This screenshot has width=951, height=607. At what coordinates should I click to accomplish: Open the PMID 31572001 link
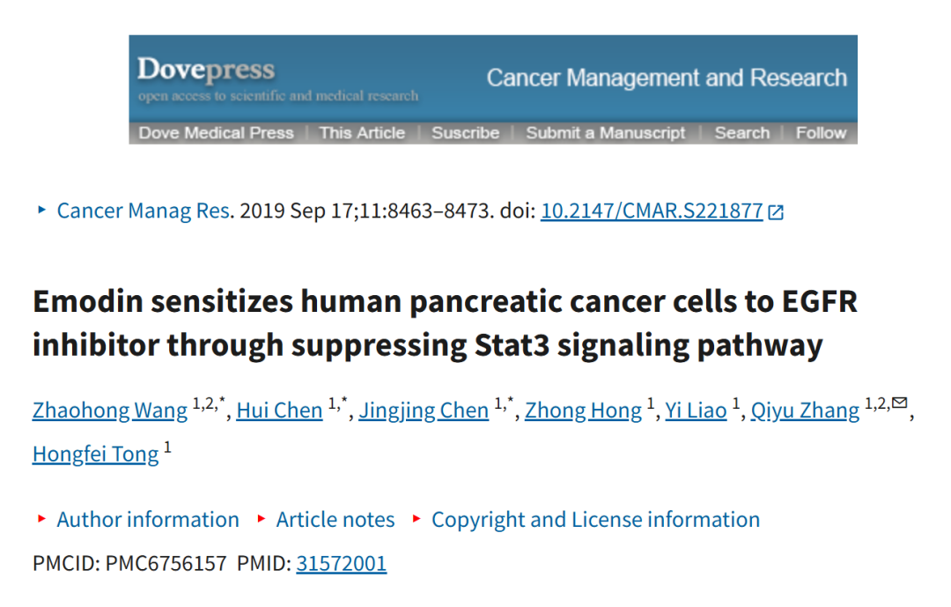pos(341,563)
